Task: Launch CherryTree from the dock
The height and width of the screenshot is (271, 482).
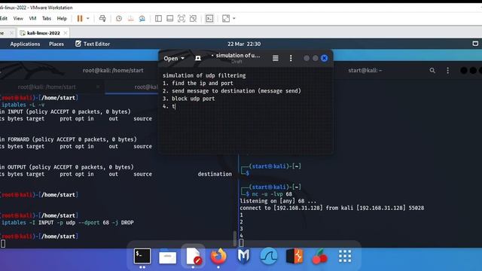Action: (x=319, y=257)
